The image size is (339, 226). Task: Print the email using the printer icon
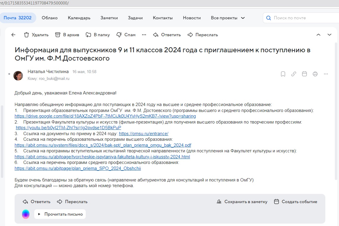[315, 74]
